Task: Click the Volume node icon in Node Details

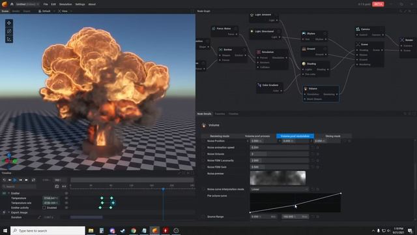Action: (x=204, y=125)
